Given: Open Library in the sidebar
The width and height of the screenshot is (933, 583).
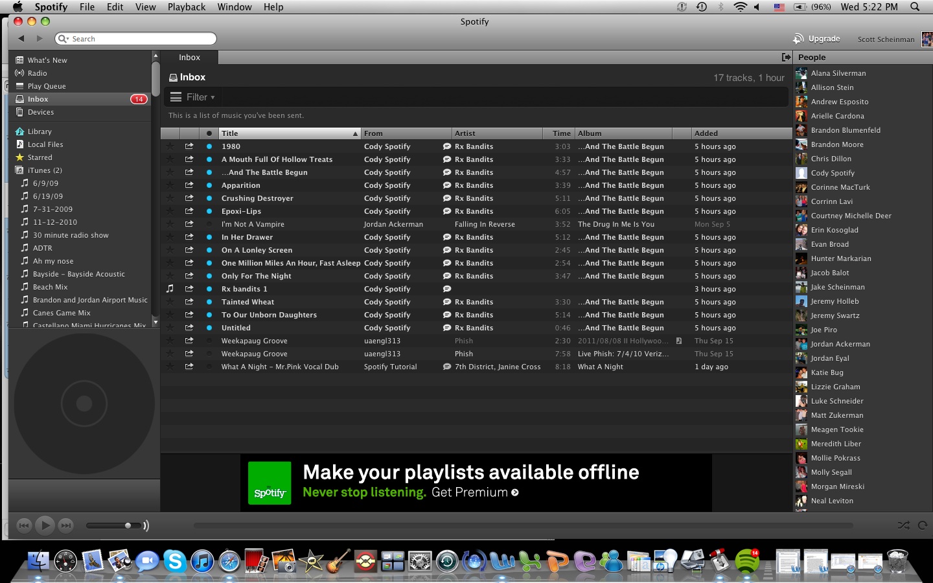Looking at the screenshot, I should (x=40, y=131).
